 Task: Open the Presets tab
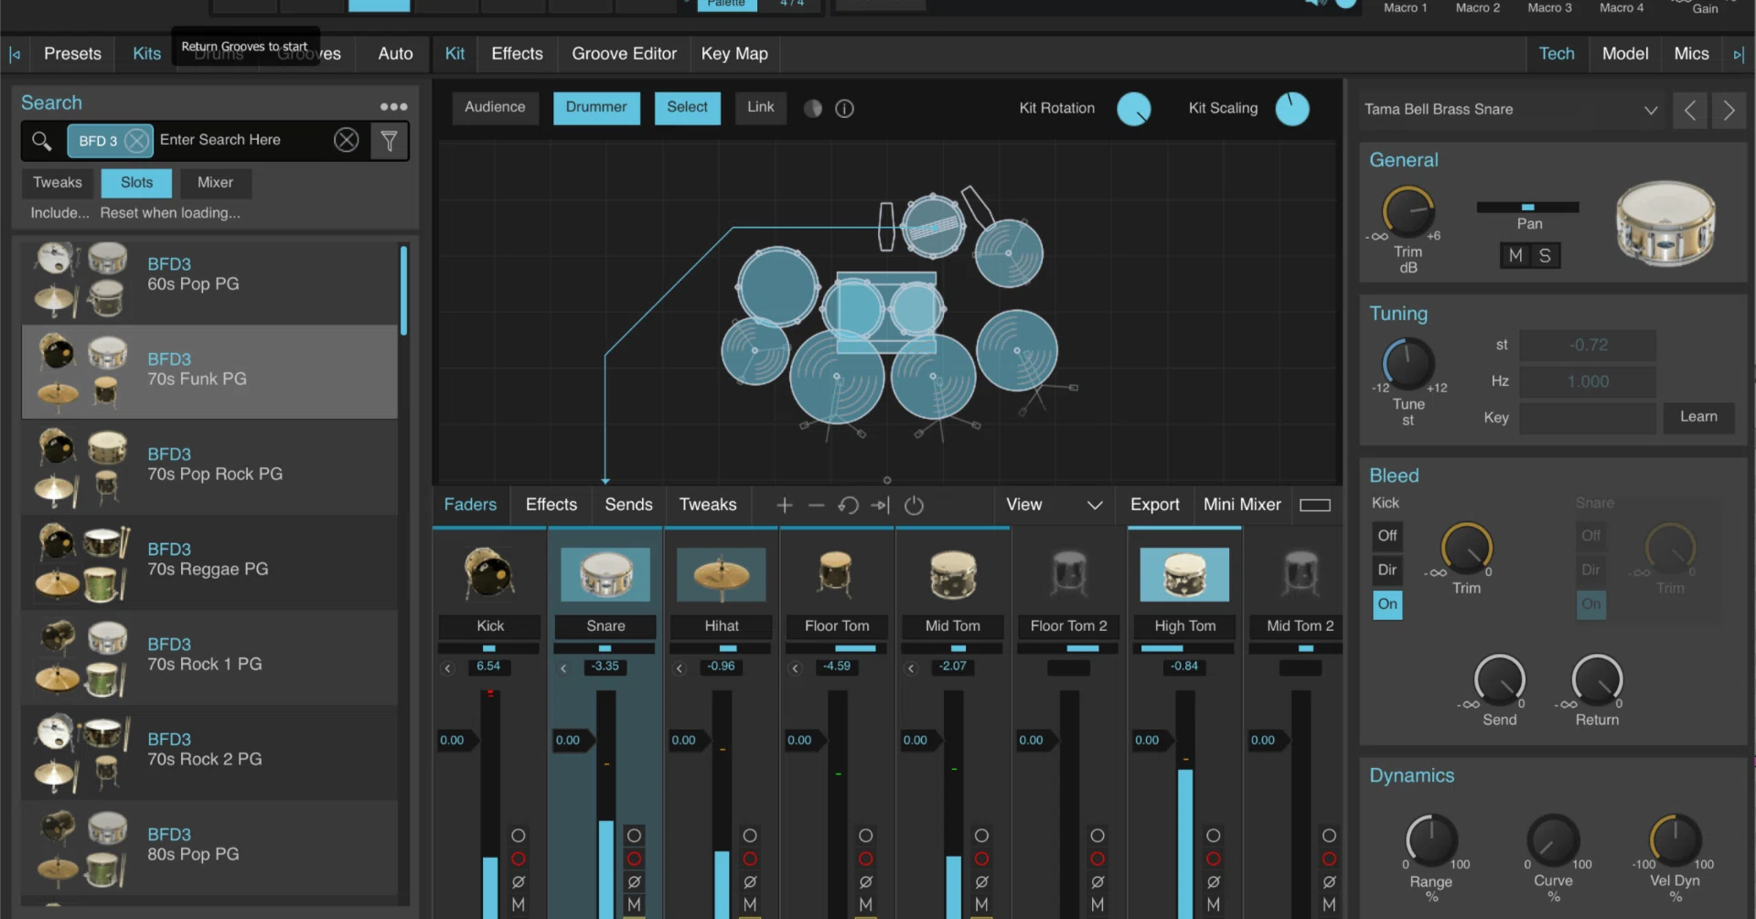72,54
